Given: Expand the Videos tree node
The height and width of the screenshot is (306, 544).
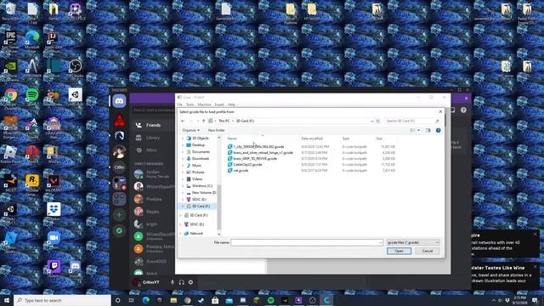Looking at the screenshot, I should click(183, 179).
